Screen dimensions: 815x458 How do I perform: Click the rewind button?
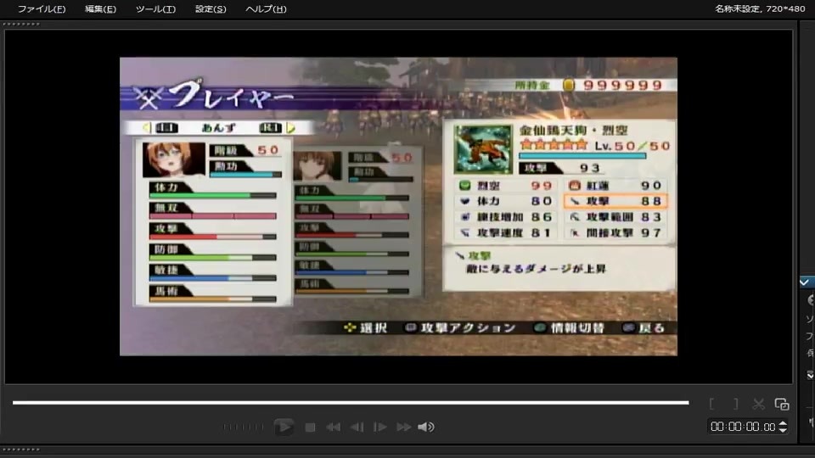[x=333, y=427]
